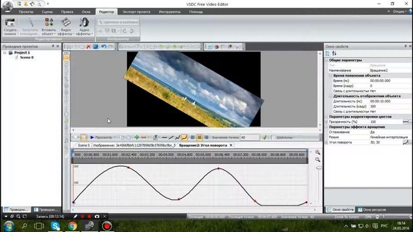This screenshot has height=232, width=413.
Task: Click the alphabetical sort icon in properties
Action: tap(334, 53)
